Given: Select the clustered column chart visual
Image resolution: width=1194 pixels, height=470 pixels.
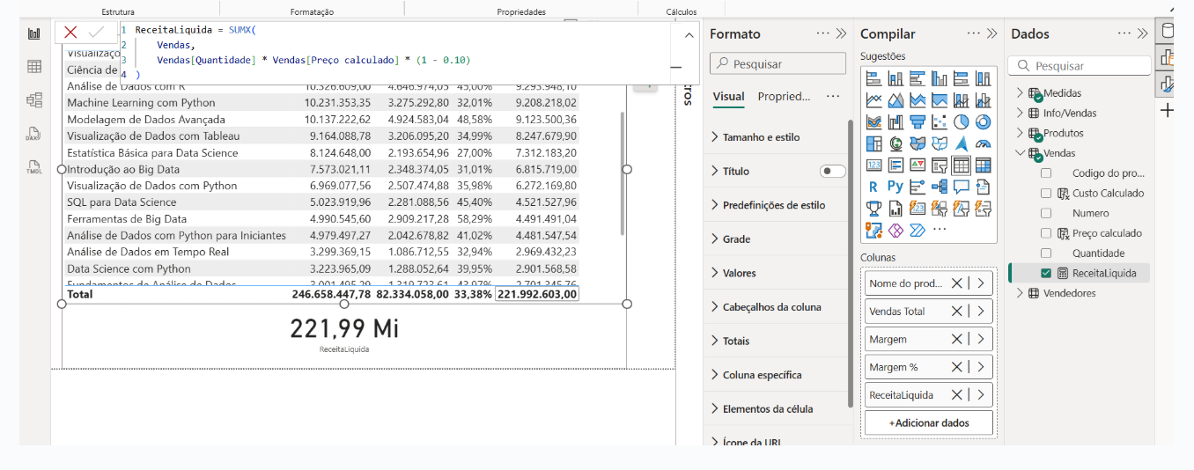Looking at the screenshot, I should (x=940, y=79).
